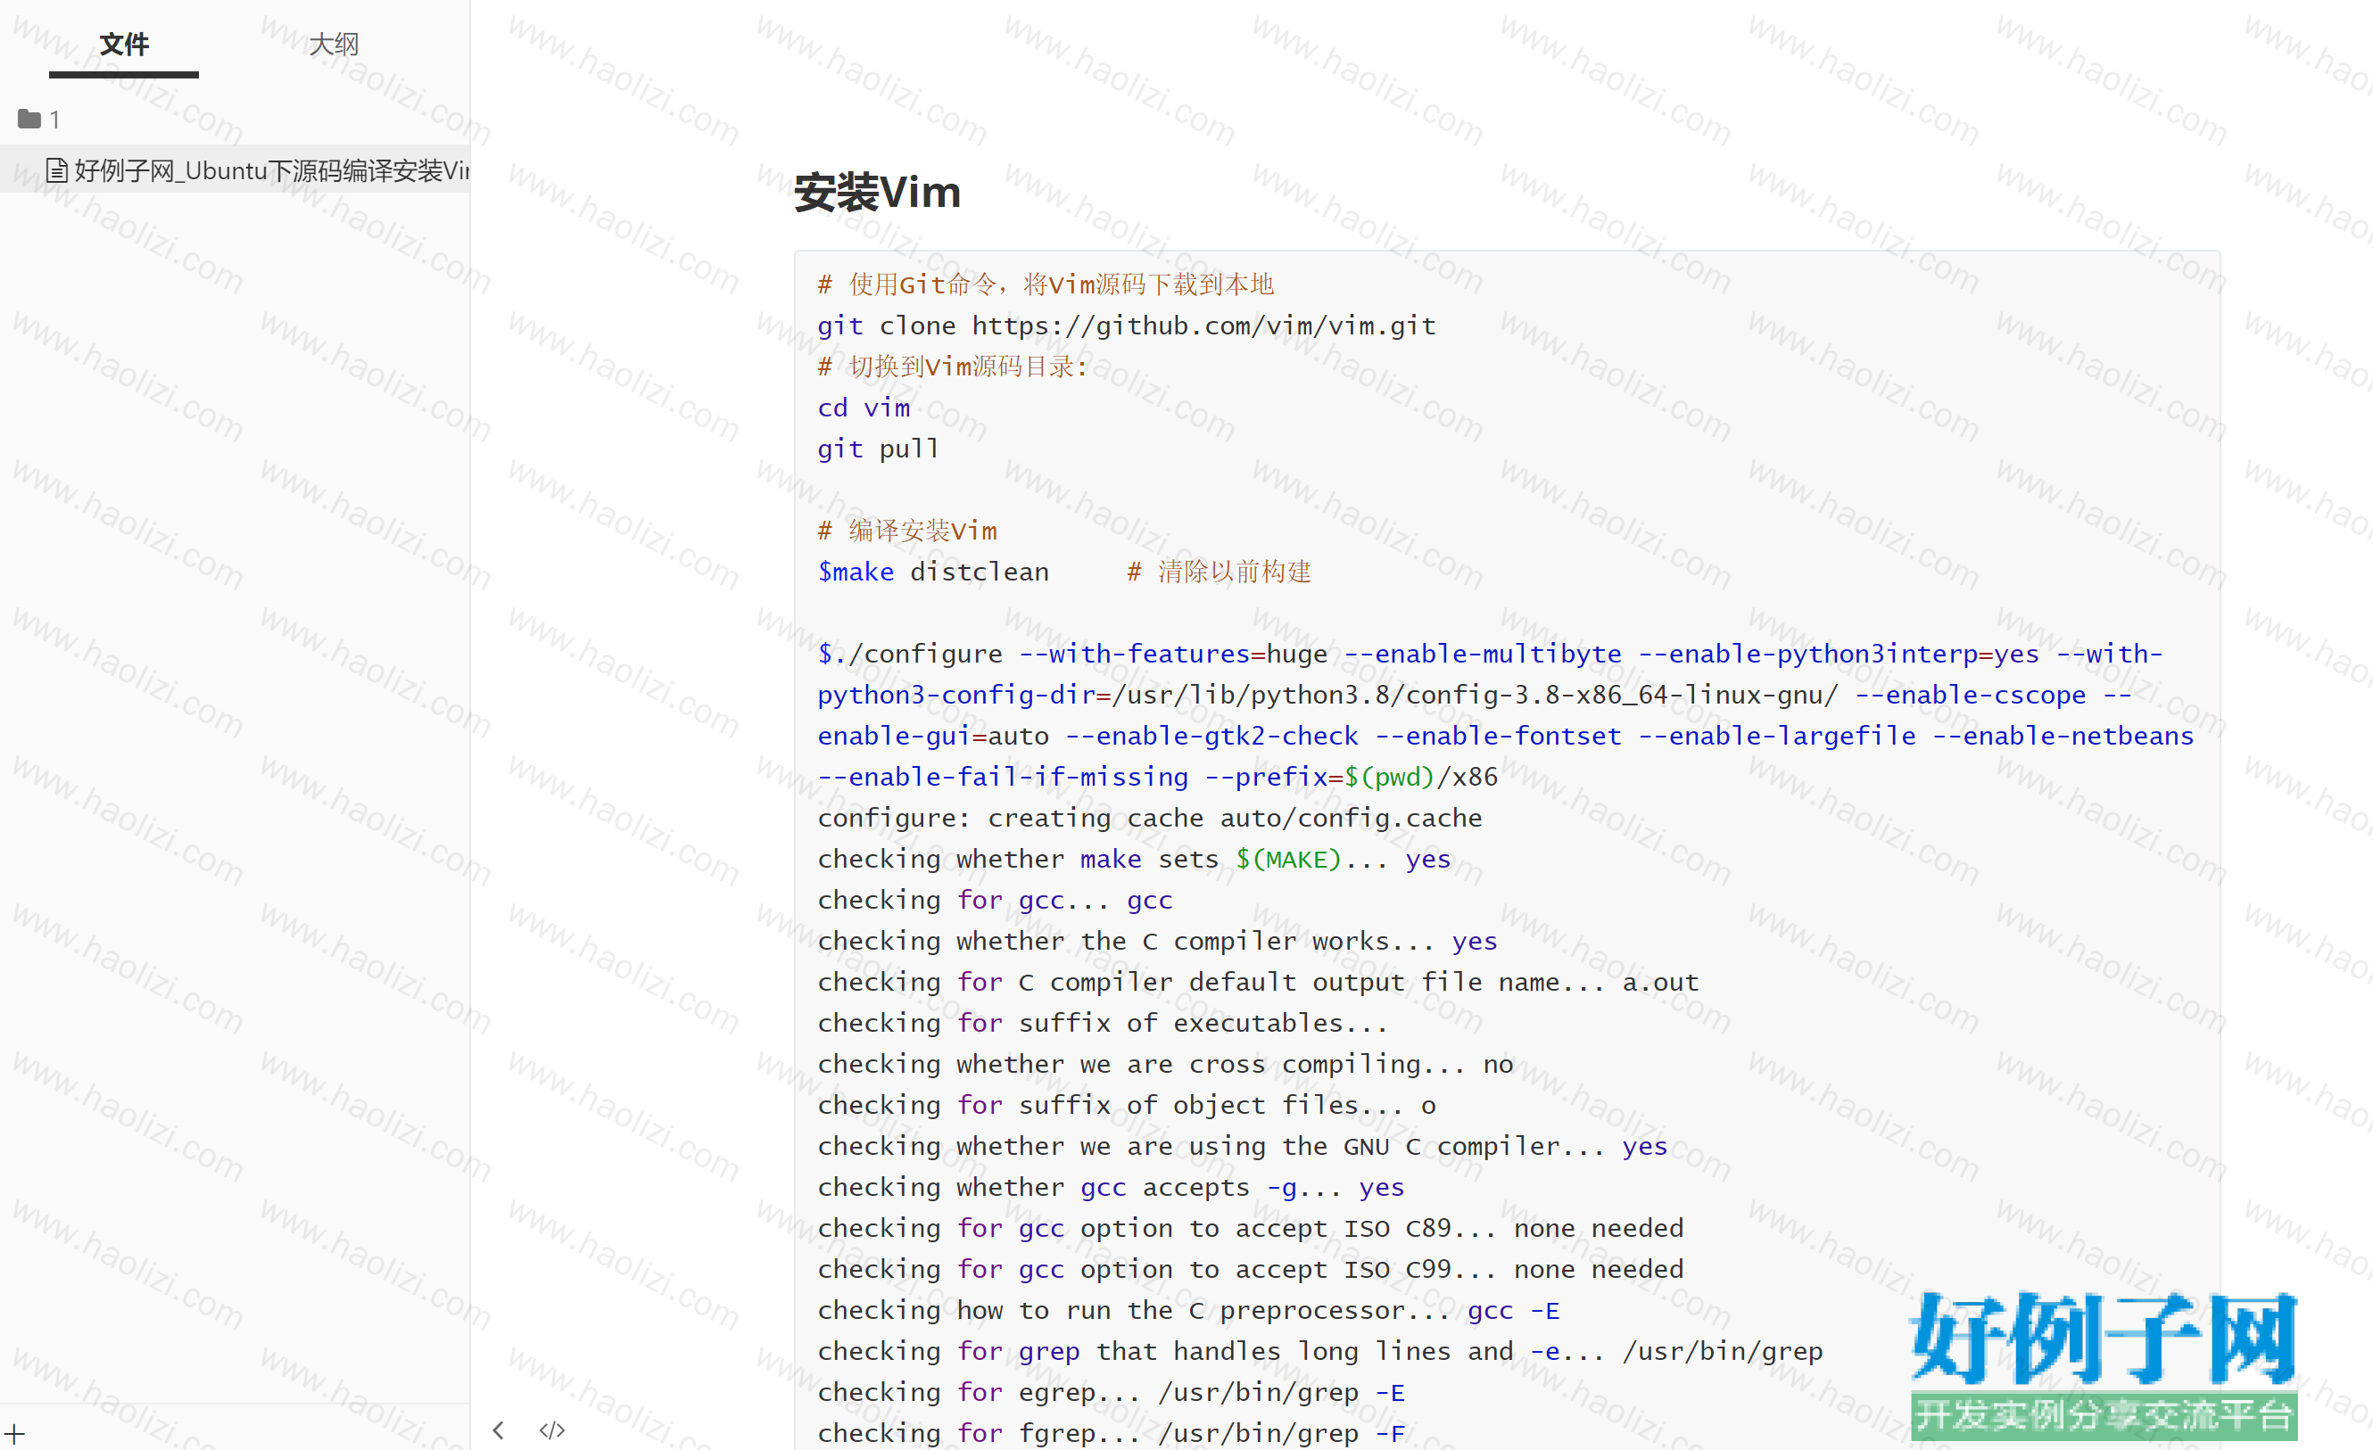Click the 安装Vim heading
2373x1450 pixels.
tap(876, 192)
